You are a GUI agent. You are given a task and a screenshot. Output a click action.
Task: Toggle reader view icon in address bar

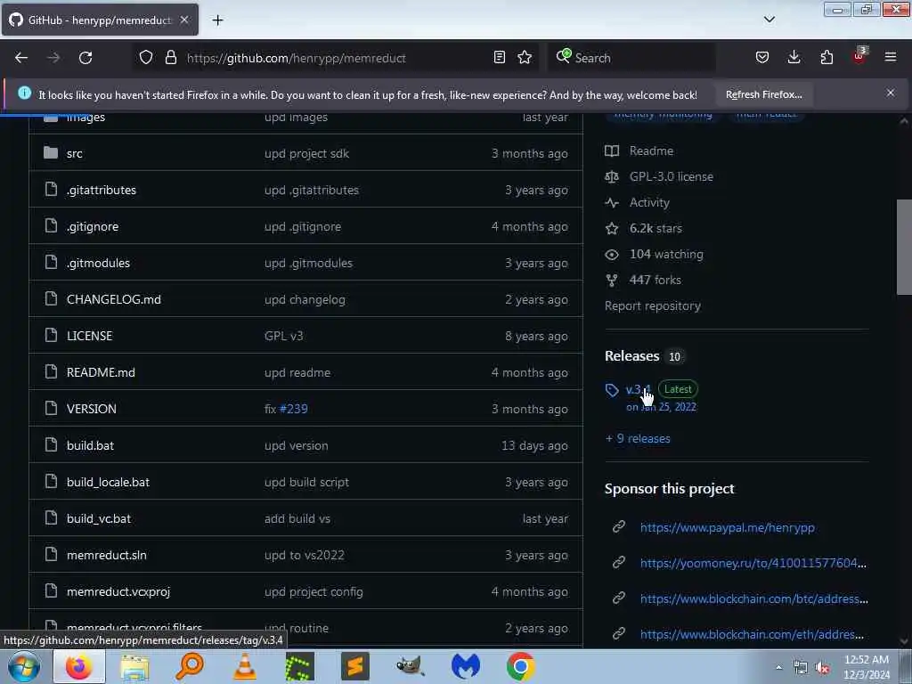[x=499, y=58]
